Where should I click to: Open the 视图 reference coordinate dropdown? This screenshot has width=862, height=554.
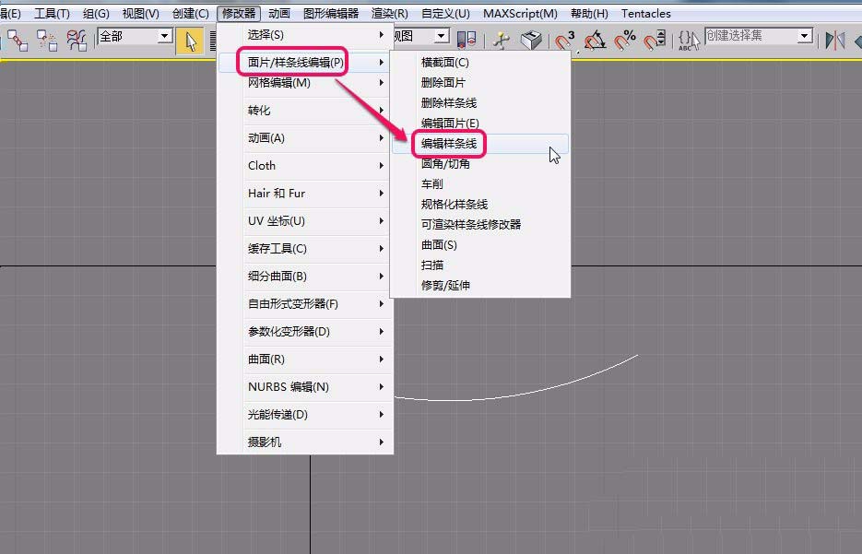pyautogui.click(x=421, y=36)
